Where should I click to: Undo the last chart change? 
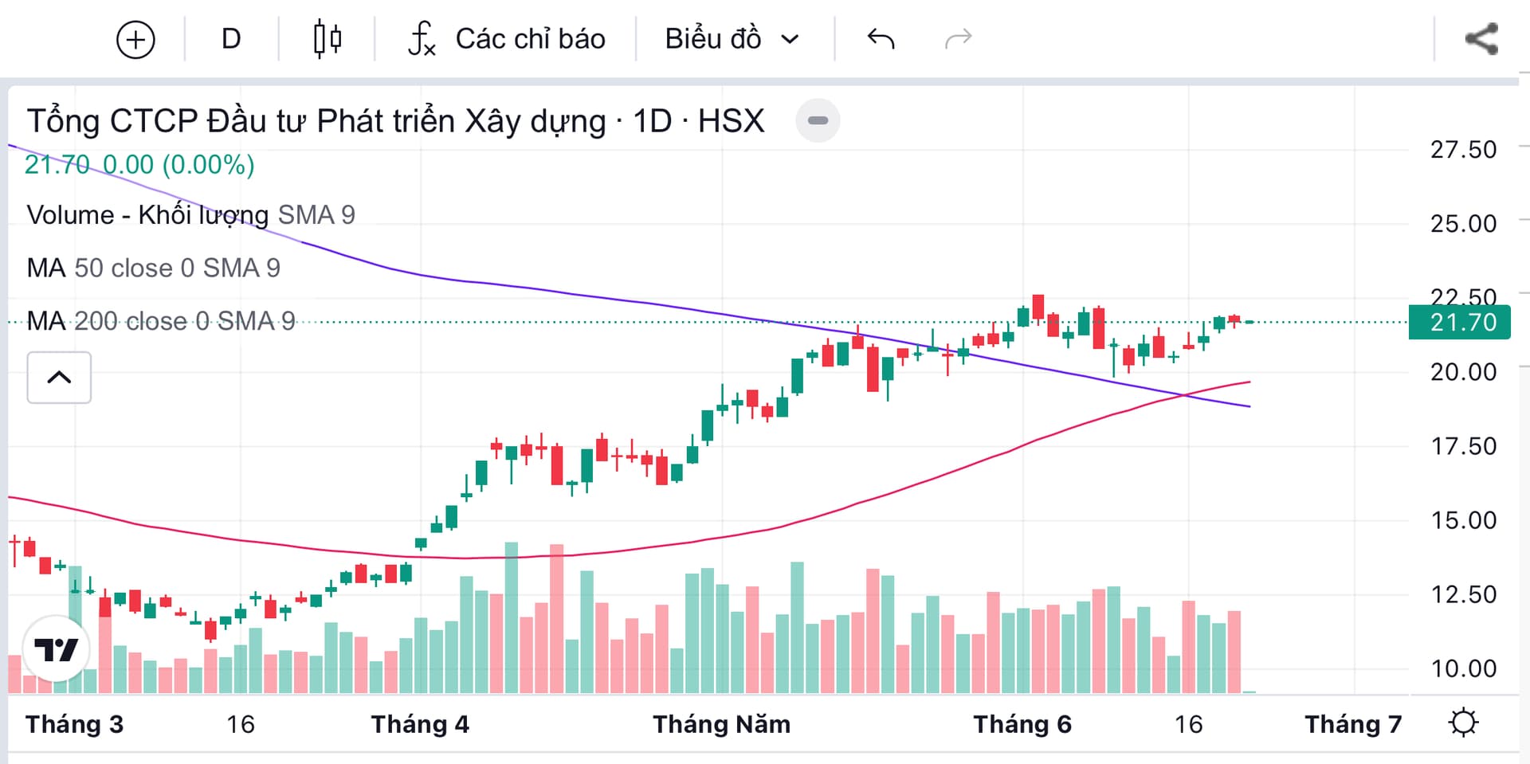[x=881, y=39]
